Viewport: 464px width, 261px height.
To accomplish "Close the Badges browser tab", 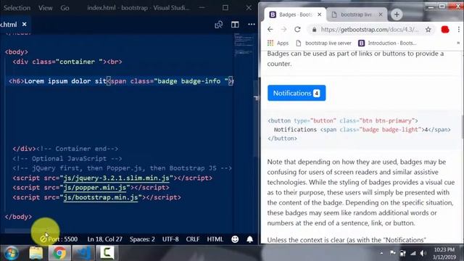I will [319, 14].
